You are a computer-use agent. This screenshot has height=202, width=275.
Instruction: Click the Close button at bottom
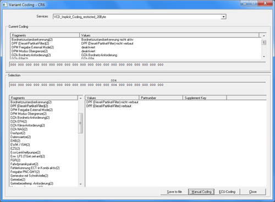click(x=253, y=192)
